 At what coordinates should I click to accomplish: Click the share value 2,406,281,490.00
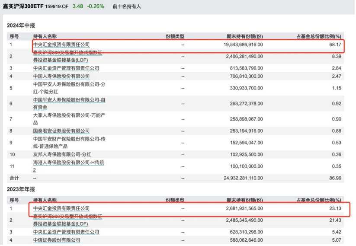click(x=244, y=56)
